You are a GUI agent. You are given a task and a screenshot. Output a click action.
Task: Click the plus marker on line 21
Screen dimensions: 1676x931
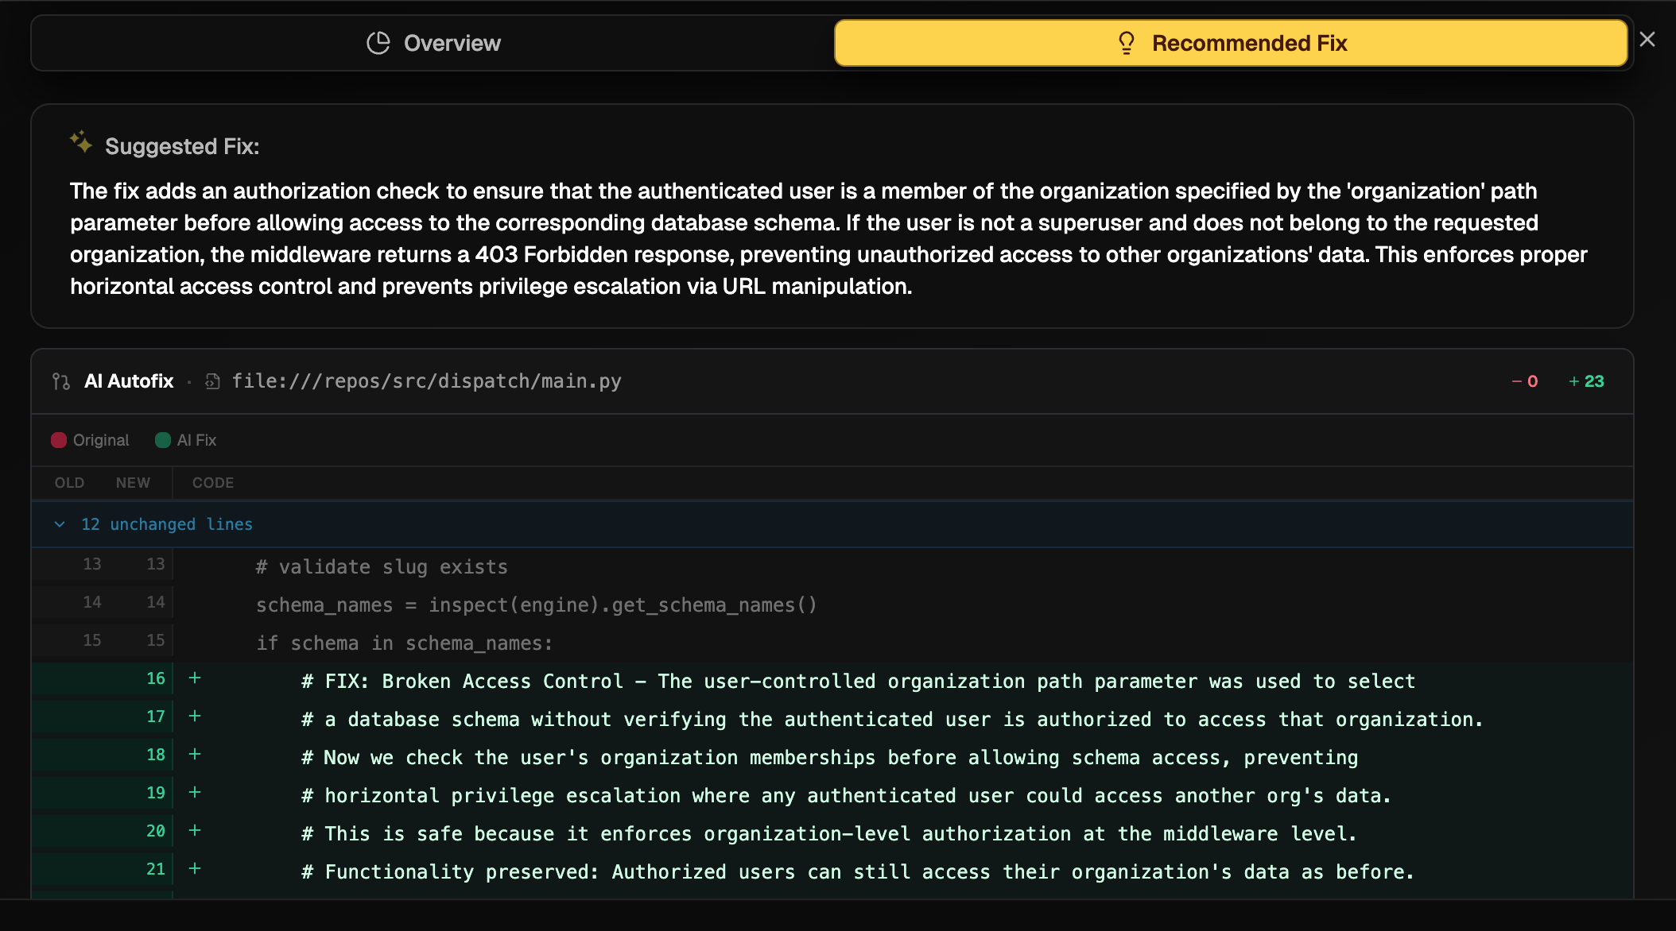point(195,869)
